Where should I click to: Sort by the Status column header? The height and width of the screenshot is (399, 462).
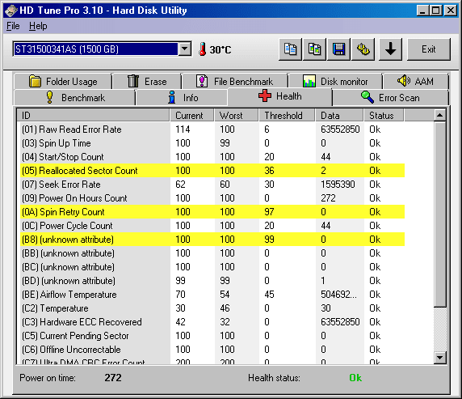pos(384,116)
